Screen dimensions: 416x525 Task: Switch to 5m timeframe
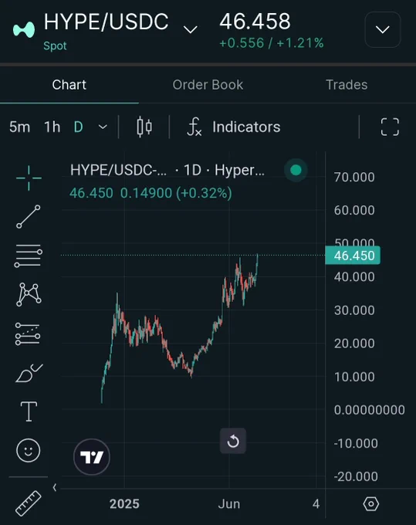click(x=19, y=127)
